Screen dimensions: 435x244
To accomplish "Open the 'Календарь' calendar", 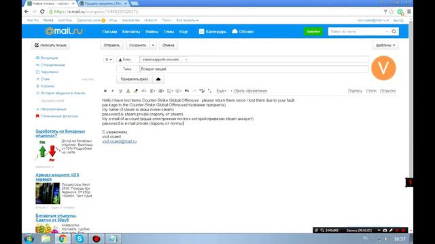I will click(x=213, y=32).
